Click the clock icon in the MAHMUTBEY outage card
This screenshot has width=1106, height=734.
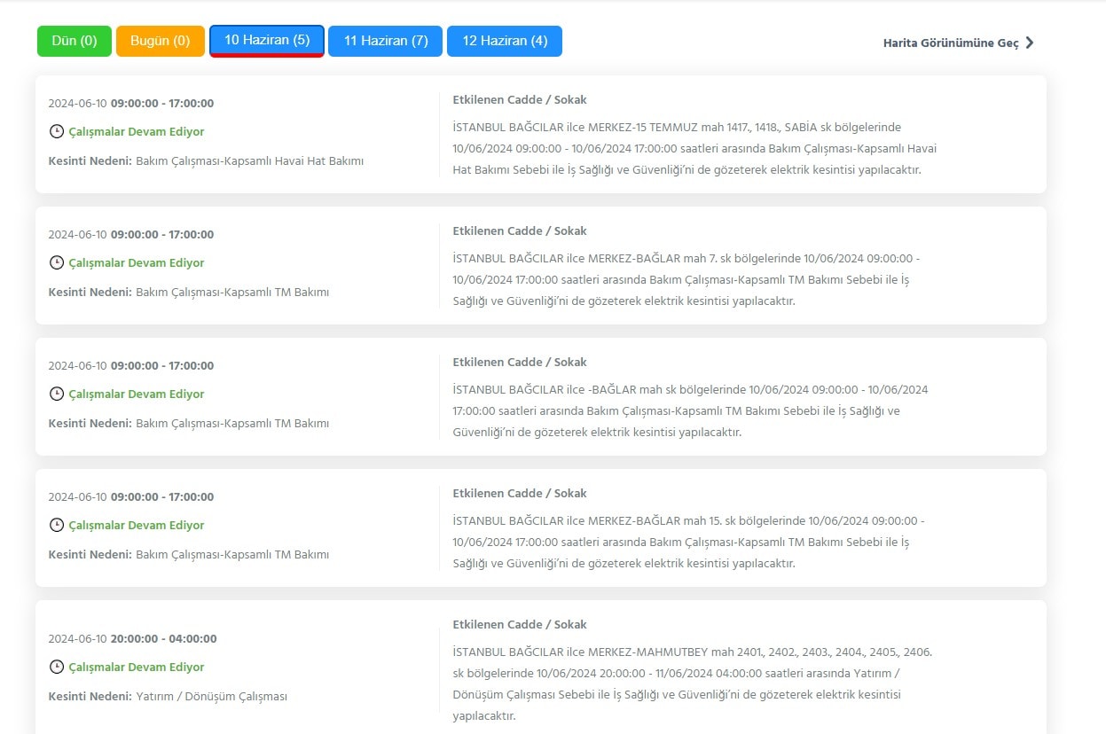coord(56,667)
